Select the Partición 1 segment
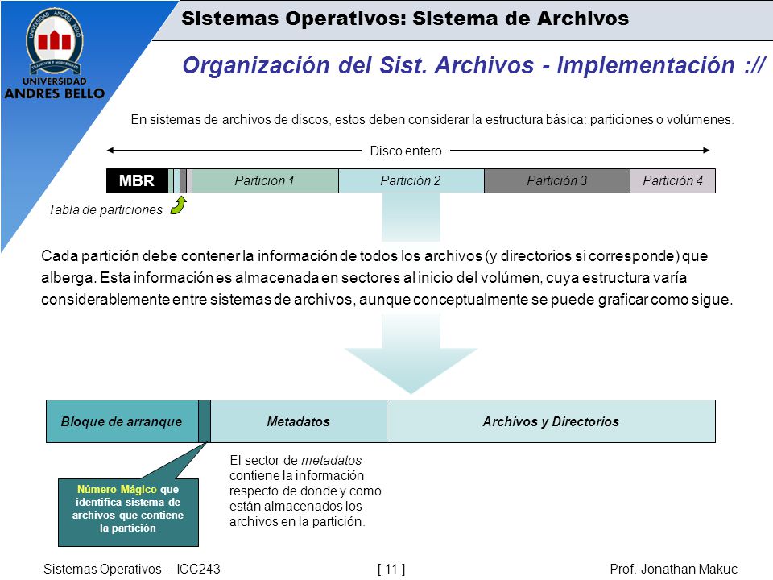Image resolution: width=773 pixels, height=580 pixels. pos(265,180)
